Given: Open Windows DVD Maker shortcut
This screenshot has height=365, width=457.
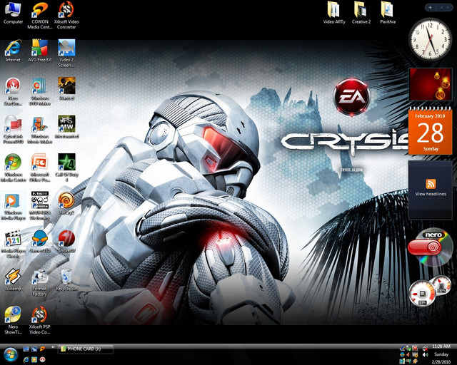Looking at the screenshot, I should pyautogui.click(x=40, y=92).
